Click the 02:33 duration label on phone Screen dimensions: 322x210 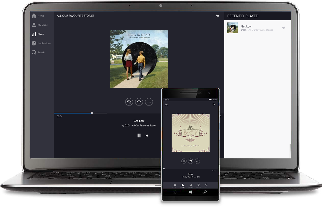[x=214, y=171]
